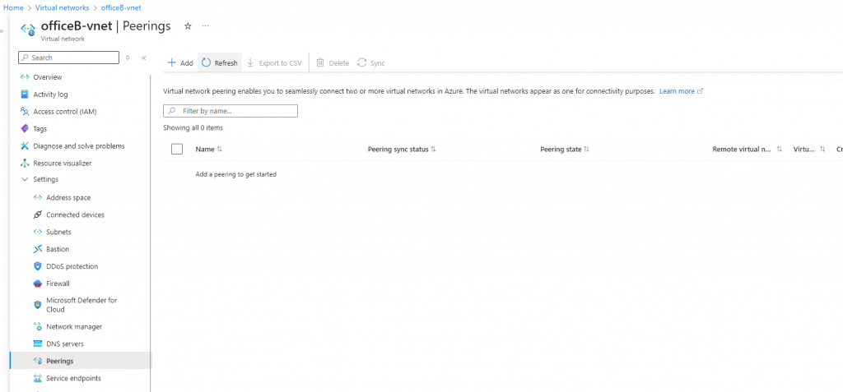Screen dimensions: 843x392
Task: Favorite this page with star icon
Action: (188, 26)
